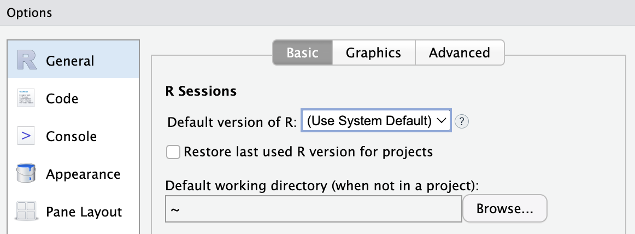Click the Restore last used R version label
The width and height of the screenshot is (635, 234).
[x=308, y=152]
